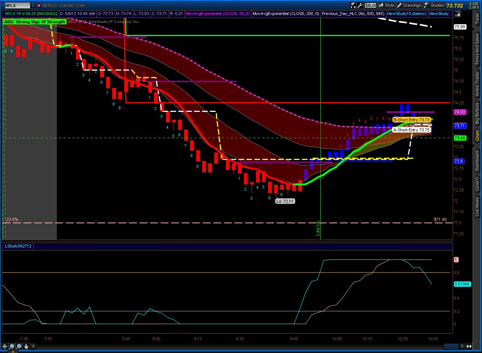Click the NFLX symbol input field

pyautogui.click(x=17, y=5)
